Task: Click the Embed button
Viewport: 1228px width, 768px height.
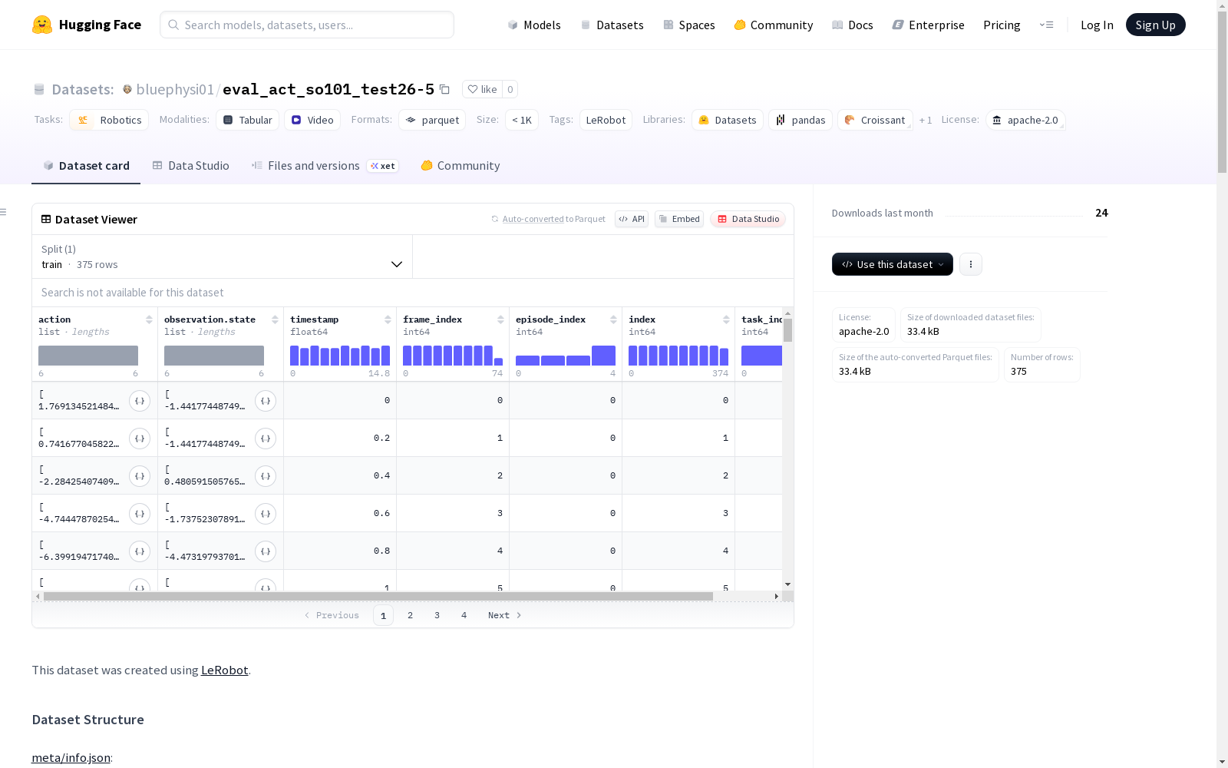Action: click(679, 219)
